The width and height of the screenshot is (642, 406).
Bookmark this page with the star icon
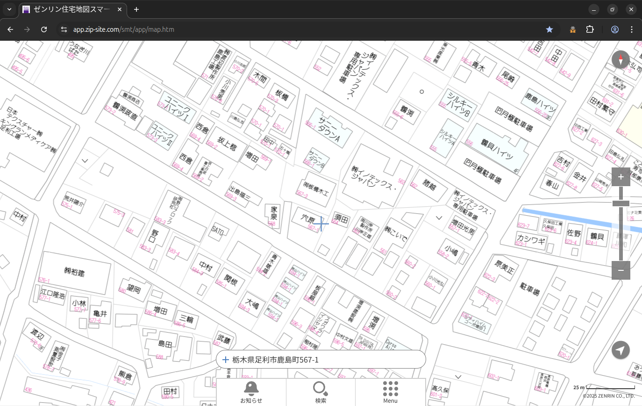click(549, 29)
